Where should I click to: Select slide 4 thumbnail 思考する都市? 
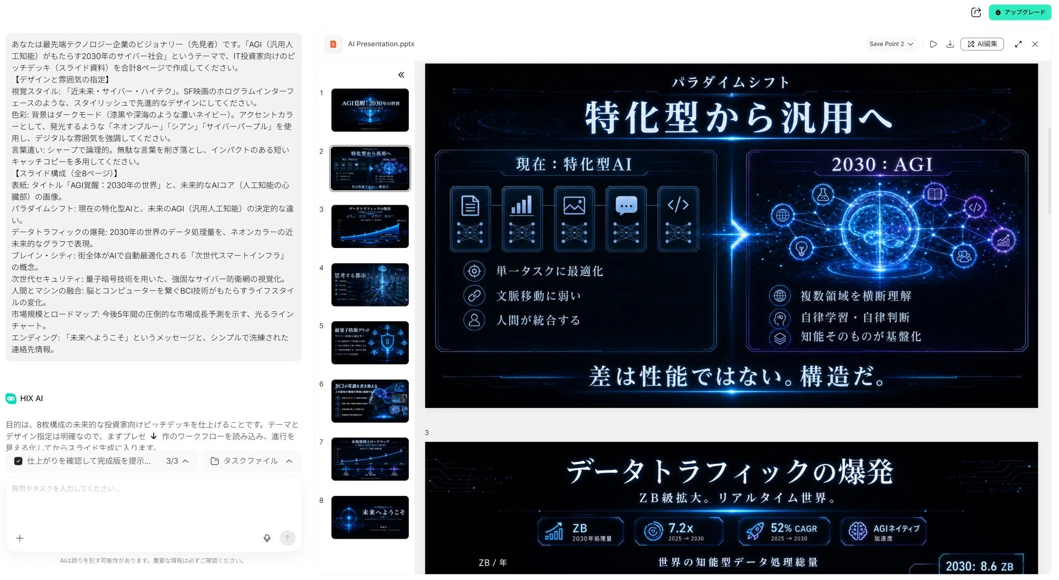pos(370,285)
